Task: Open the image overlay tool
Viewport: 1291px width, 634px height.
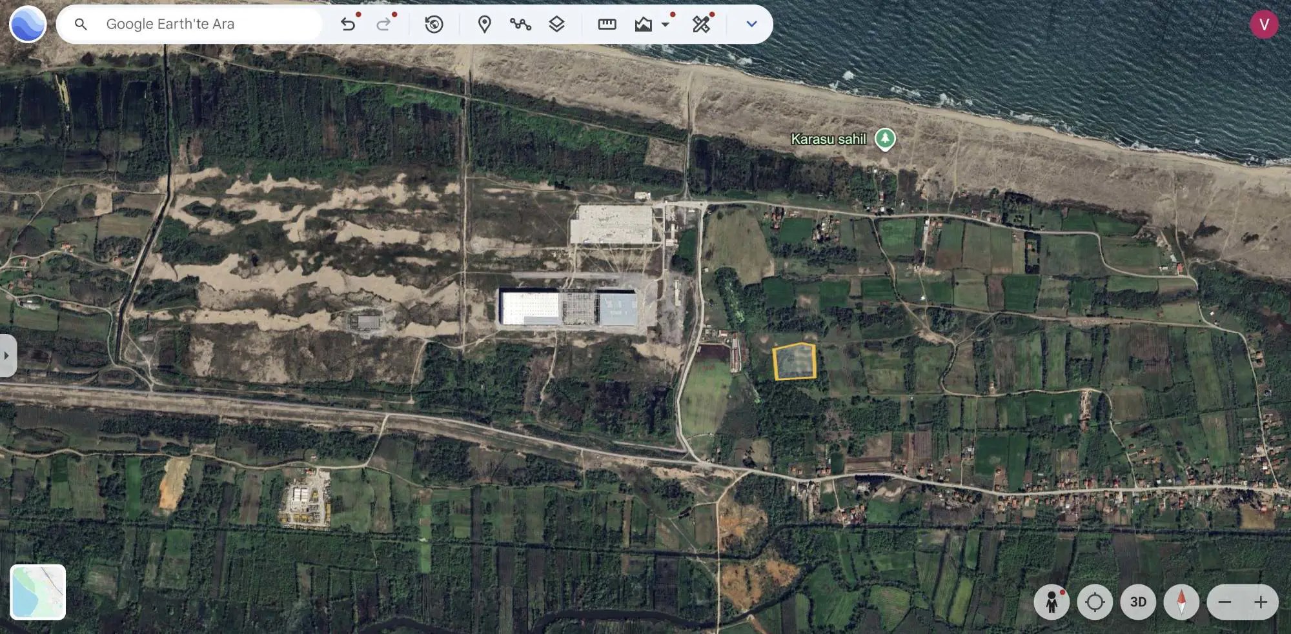Action: pyautogui.click(x=643, y=25)
